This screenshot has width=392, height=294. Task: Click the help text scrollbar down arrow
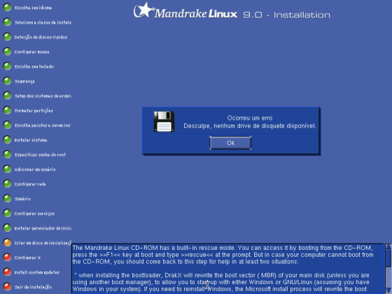click(x=388, y=290)
